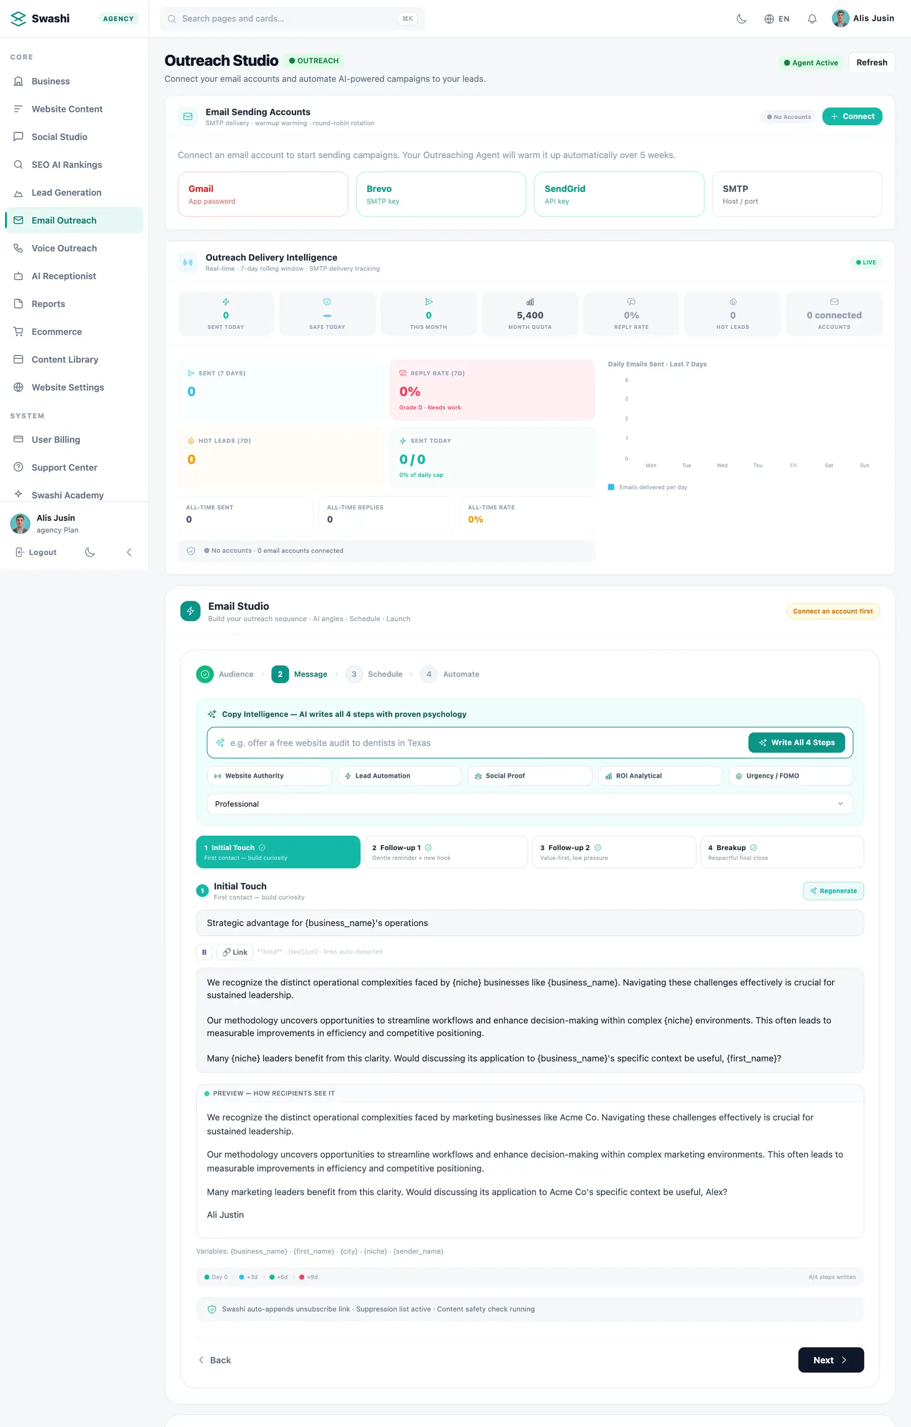Select the ROI Analytical angle

[x=660, y=776]
